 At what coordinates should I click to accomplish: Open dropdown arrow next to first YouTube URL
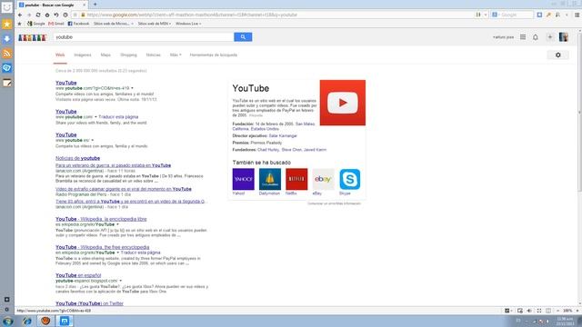[132, 88]
